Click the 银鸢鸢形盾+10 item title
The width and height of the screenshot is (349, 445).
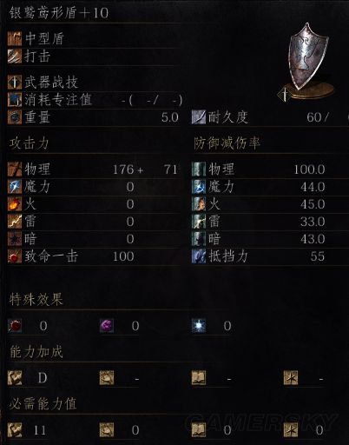pos(59,13)
